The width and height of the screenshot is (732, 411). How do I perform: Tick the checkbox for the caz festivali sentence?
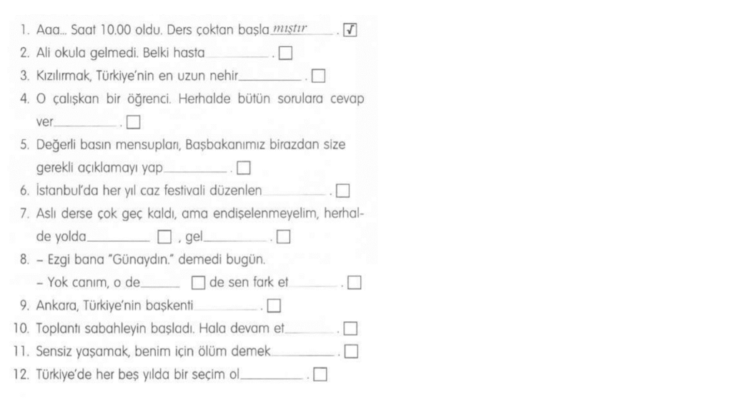342,191
